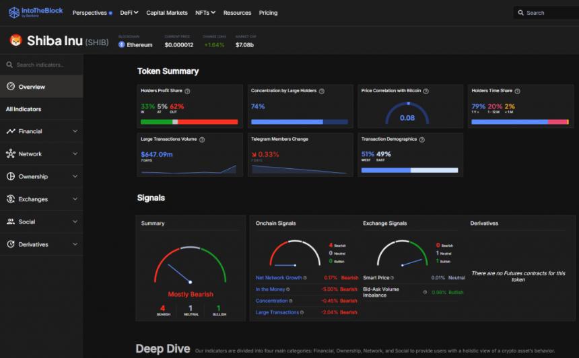Screen dimensions: 579x358
Task: Click the Telegram Members Change sparkline
Action: tap(299, 170)
